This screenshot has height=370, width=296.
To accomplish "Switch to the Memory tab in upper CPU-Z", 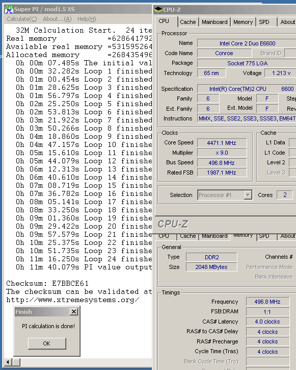I will tap(243, 22).
